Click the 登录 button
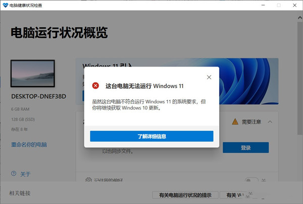Image resolution: width=303 pixels, height=204 pixels. [245, 148]
